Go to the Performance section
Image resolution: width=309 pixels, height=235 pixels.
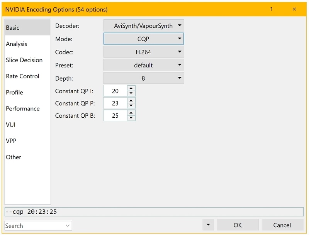[22, 109]
